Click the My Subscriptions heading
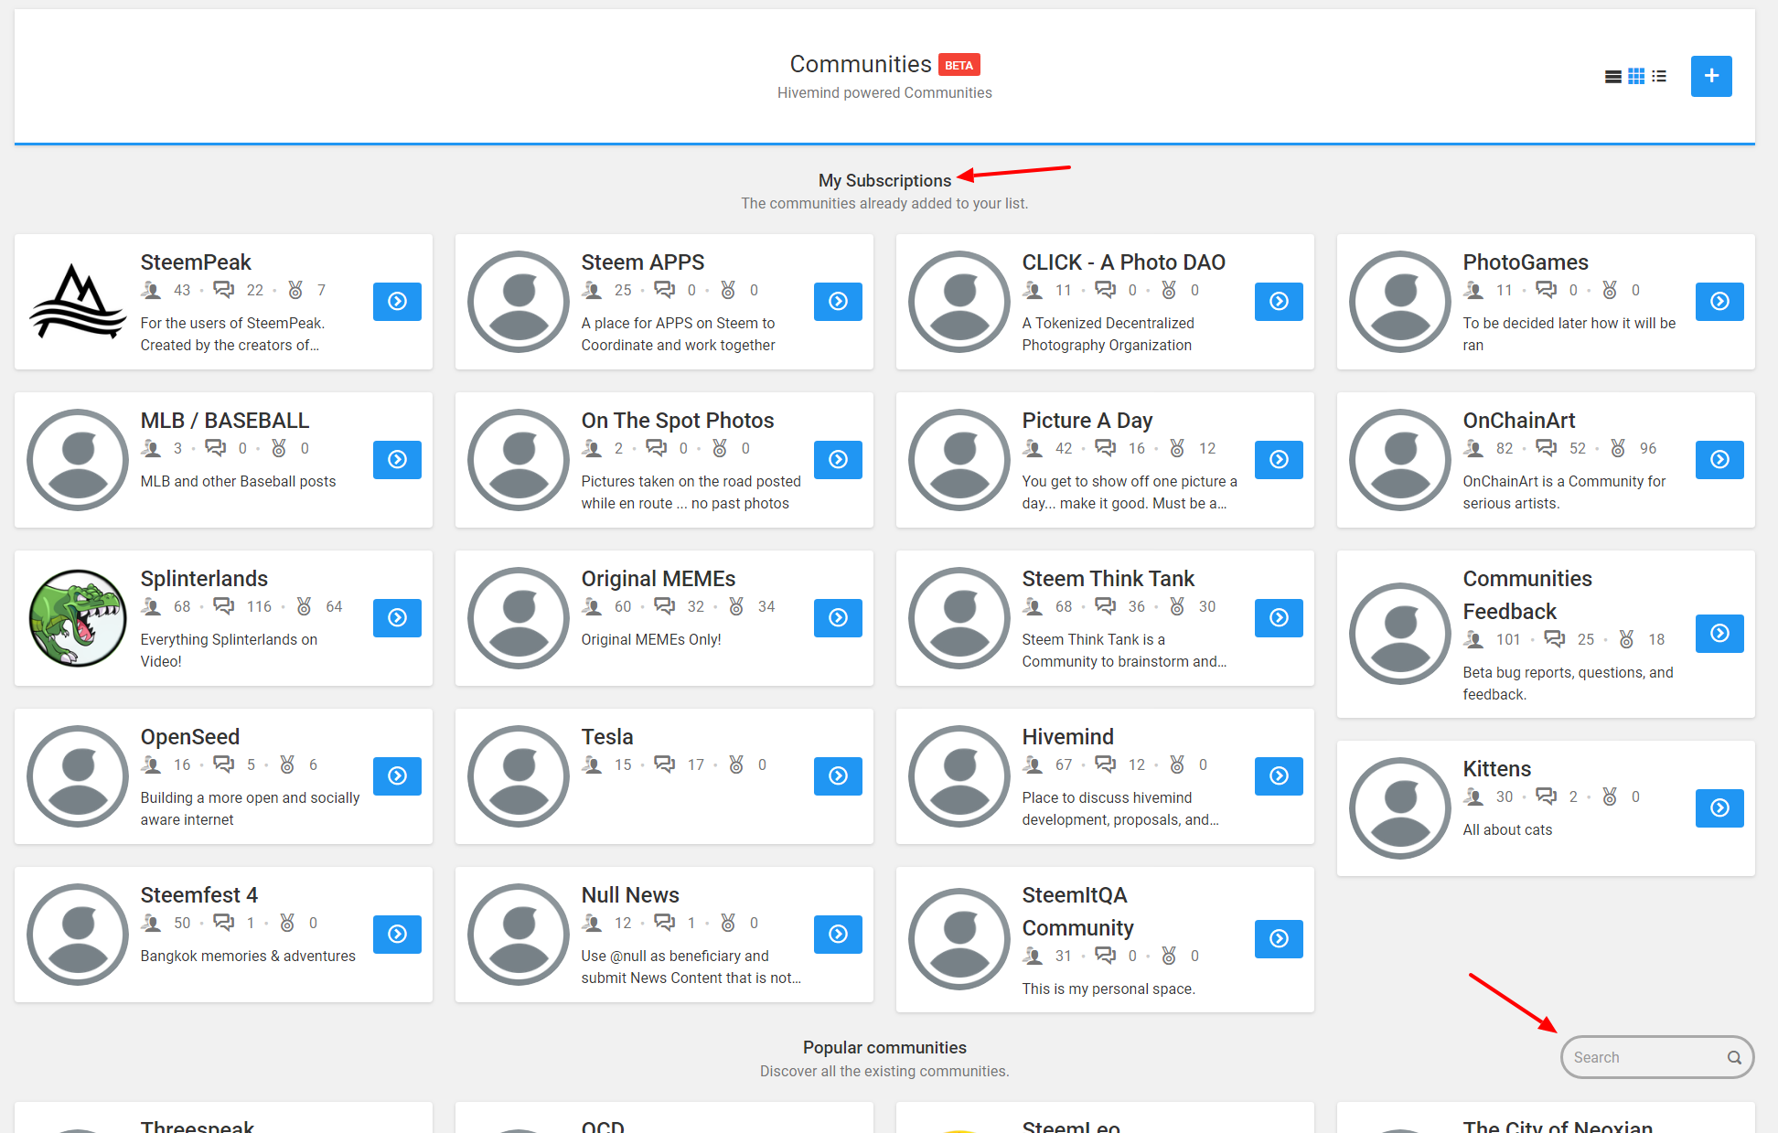This screenshot has height=1133, width=1778. (x=884, y=181)
